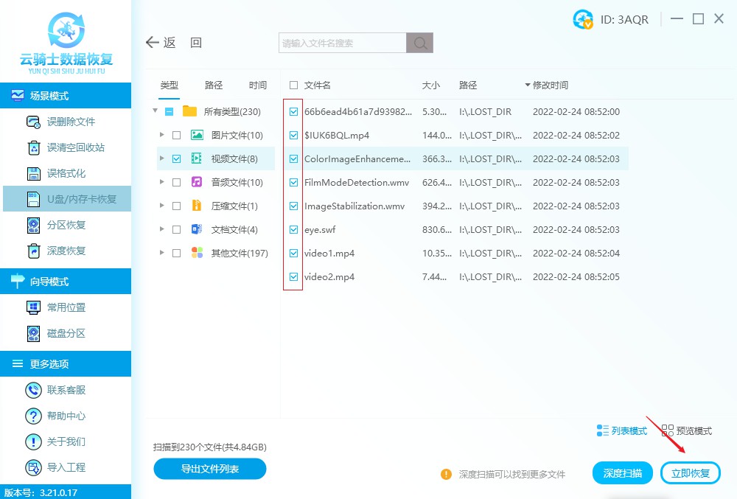Check the 压缩文件(1) checkbox
Image resolution: width=737 pixels, height=499 pixels.
point(177,206)
